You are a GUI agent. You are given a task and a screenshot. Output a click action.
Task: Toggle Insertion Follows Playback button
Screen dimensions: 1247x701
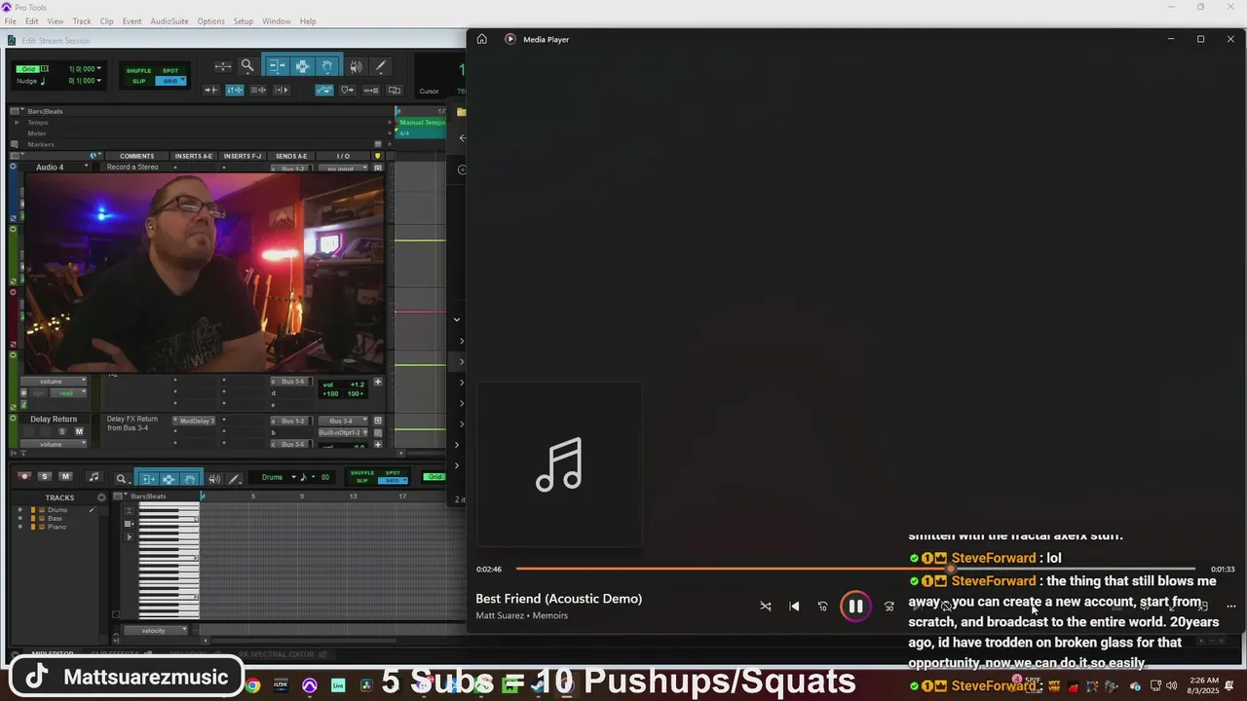click(x=282, y=90)
